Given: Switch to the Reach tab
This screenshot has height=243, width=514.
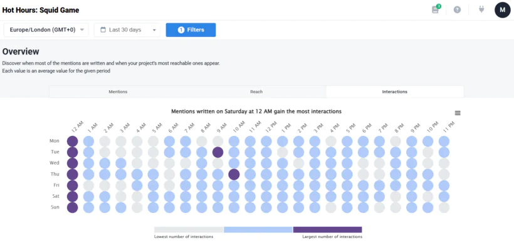Looking at the screenshot, I should 256,91.
